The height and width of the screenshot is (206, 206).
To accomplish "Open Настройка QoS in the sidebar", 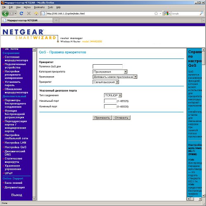I will 15,147.
